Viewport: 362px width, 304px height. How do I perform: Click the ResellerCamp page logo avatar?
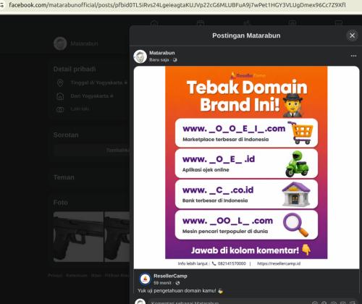point(146,279)
